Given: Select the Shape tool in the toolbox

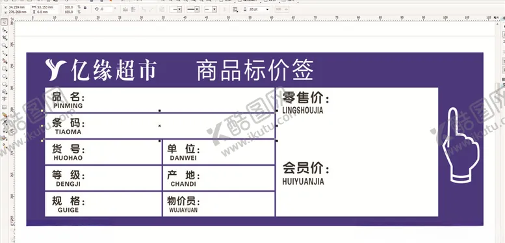Looking at the screenshot, I should (x=5, y=30).
